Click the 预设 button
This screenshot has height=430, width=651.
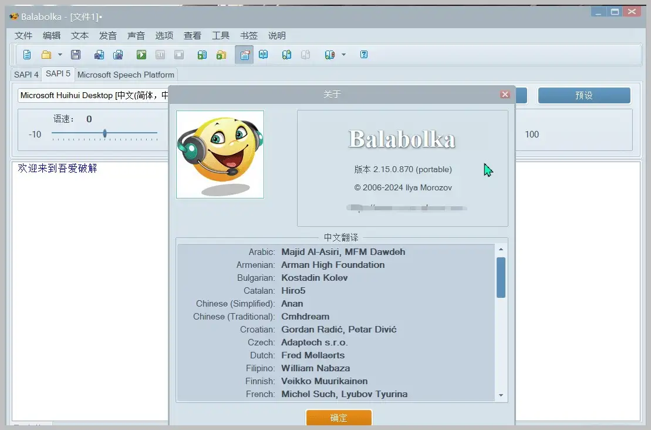(584, 96)
